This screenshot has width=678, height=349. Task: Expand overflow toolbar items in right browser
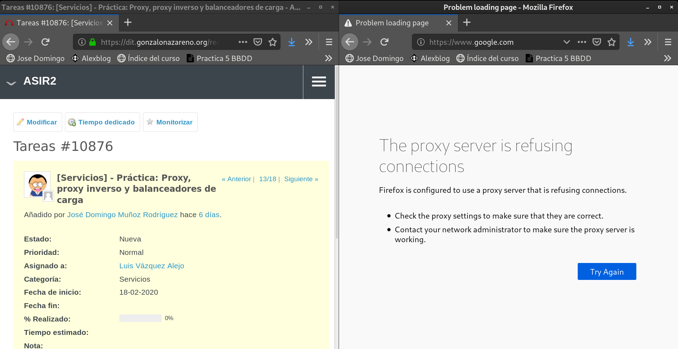(x=647, y=42)
